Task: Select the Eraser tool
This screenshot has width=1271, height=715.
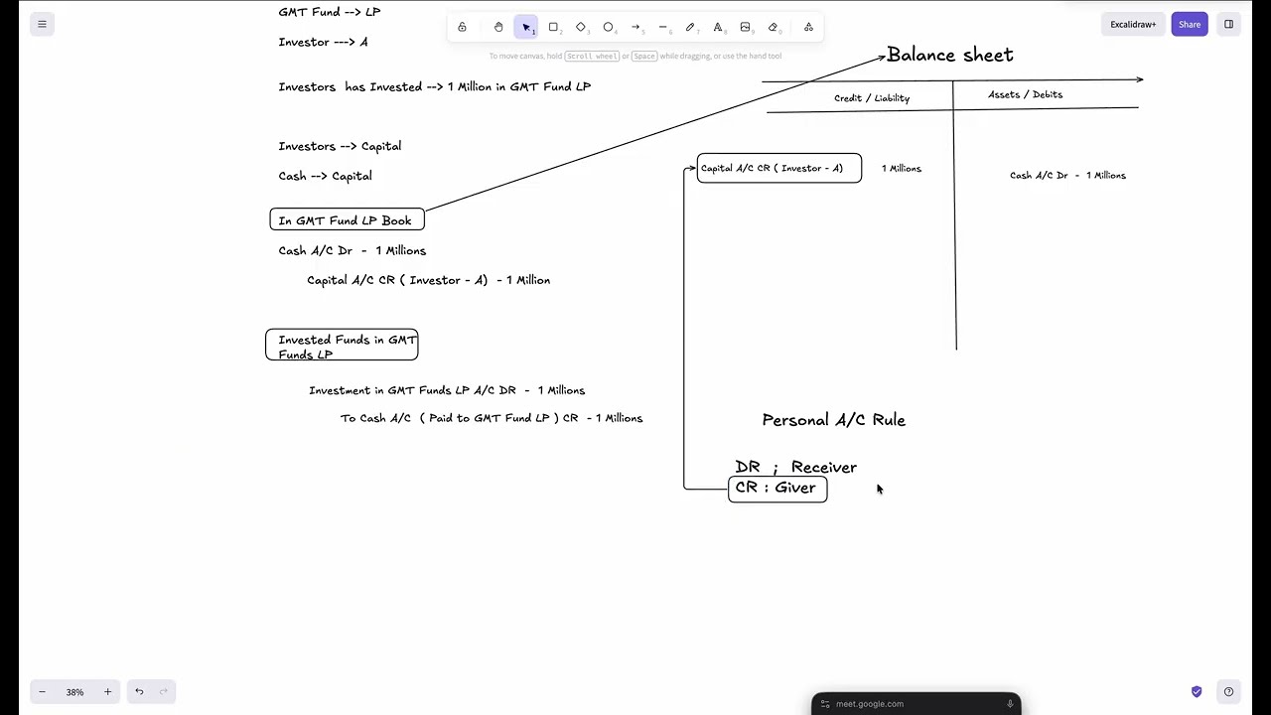Action: (773, 27)
